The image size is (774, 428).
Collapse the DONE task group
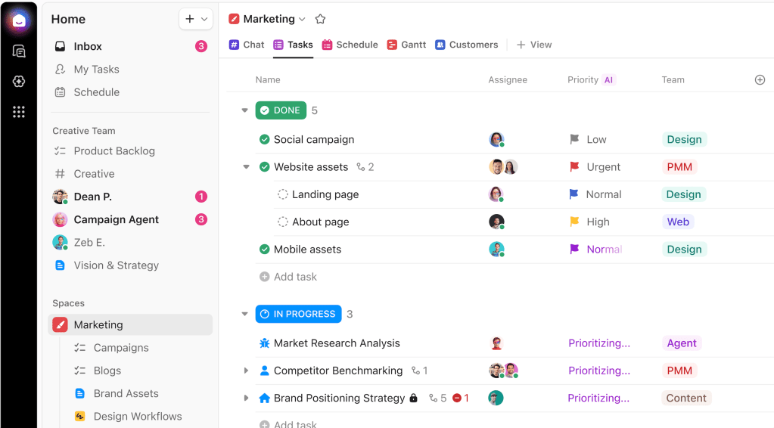(244, 110)
